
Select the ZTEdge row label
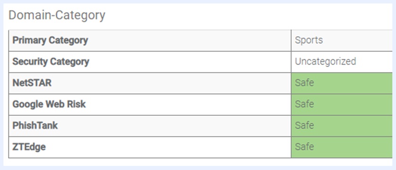29,147
